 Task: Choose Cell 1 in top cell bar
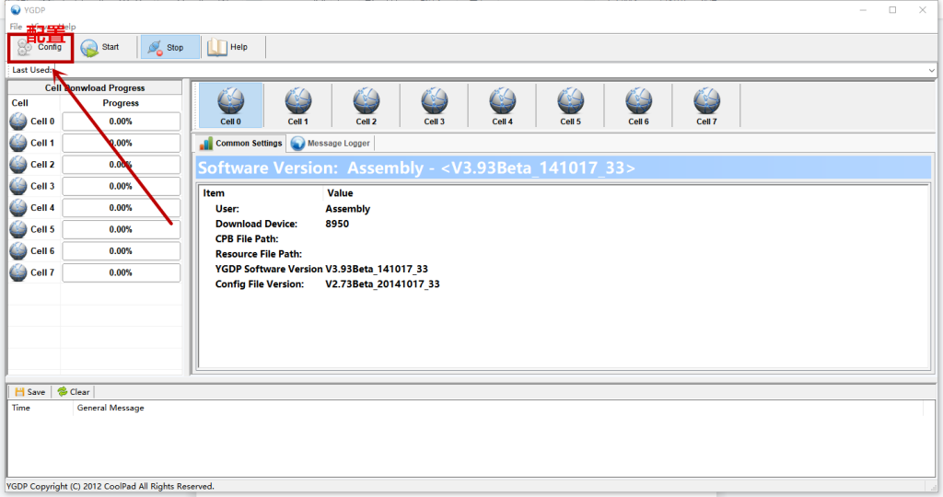297,106
